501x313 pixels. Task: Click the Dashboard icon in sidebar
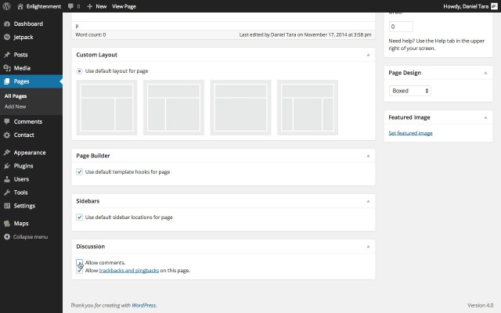pyautogui.click(x=7, y=24)
